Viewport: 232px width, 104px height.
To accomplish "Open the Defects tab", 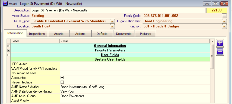I will pos(102,34).
